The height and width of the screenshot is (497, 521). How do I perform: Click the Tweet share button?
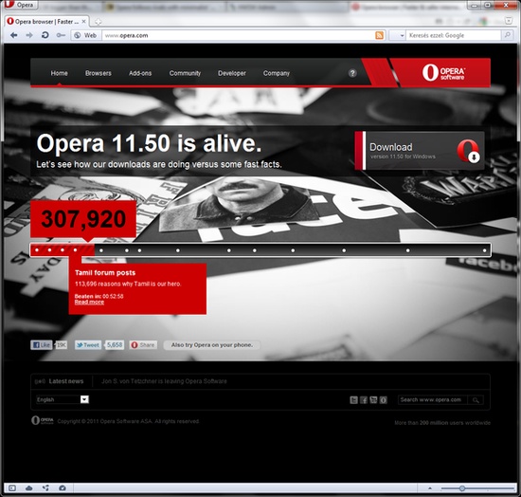point(88,345)
